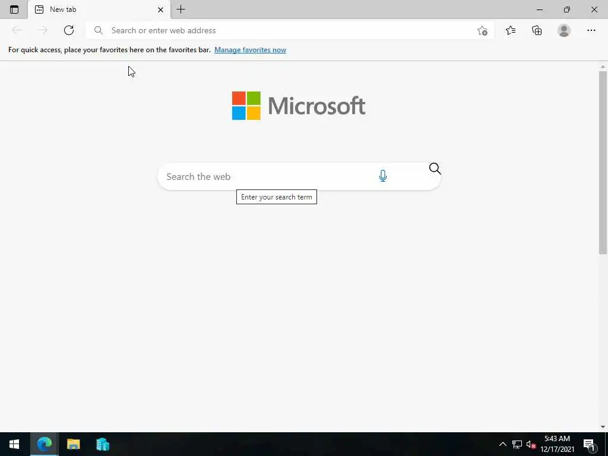Image resolution: width=608 pixels, height=456 pixels.
Task: Open Microsoft Edge from the taskbar
Action: pos(44,444)
